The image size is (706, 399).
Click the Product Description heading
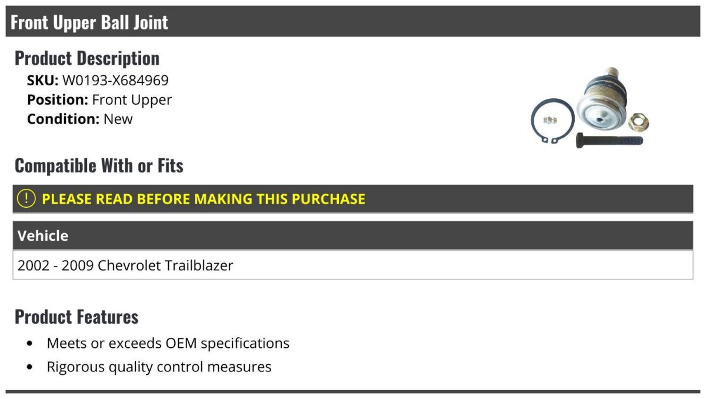[x=87, y=58]
